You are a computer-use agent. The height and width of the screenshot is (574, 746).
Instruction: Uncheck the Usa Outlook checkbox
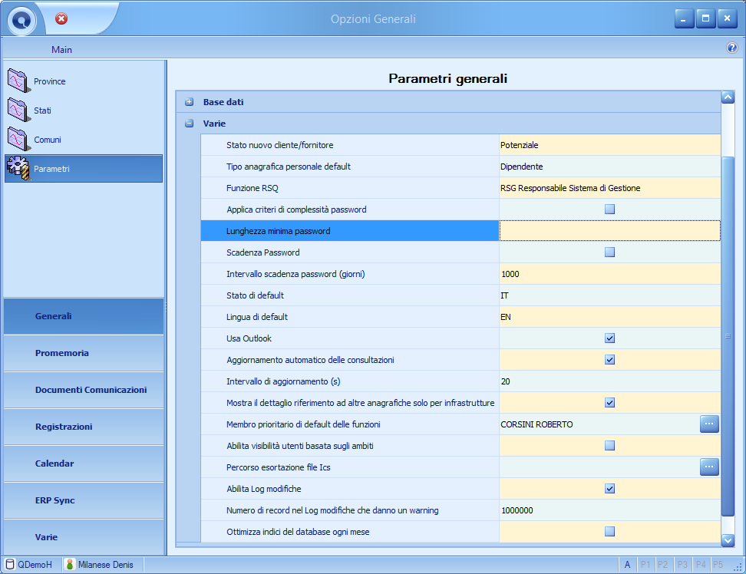(609, 338)
